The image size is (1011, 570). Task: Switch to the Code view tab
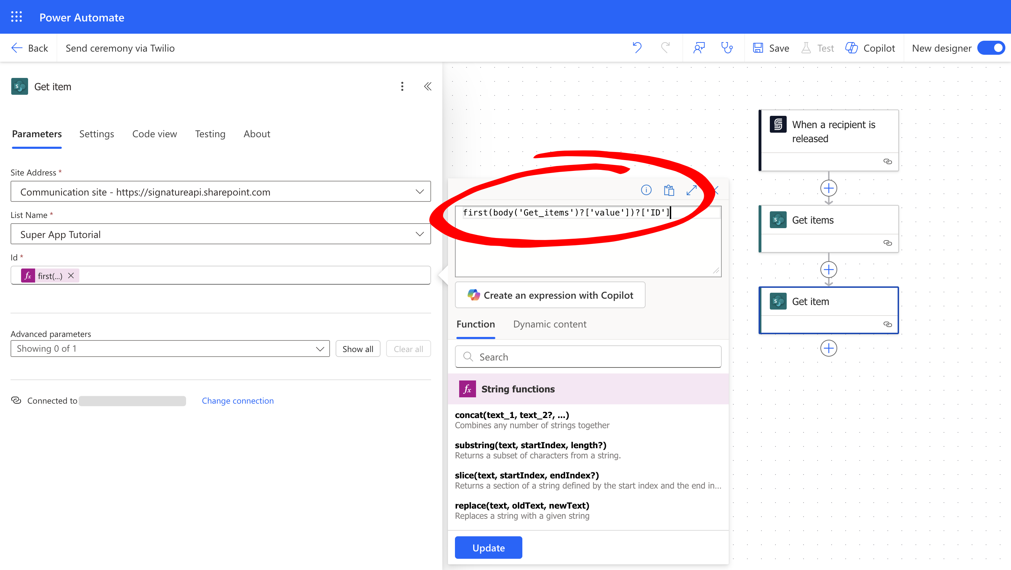tap(154, 134)
